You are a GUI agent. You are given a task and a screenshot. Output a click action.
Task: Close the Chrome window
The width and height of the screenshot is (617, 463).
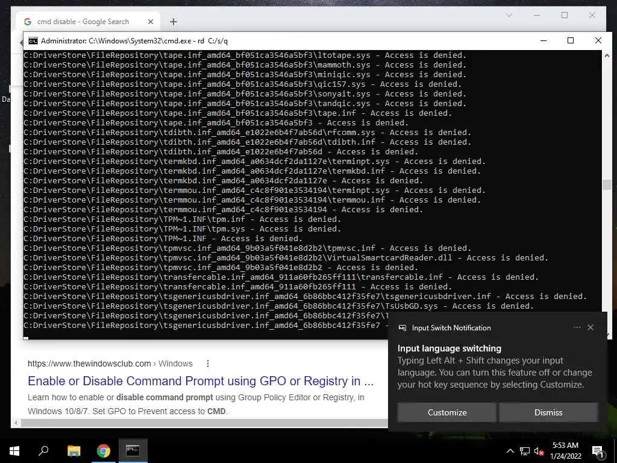click(592, 15)
